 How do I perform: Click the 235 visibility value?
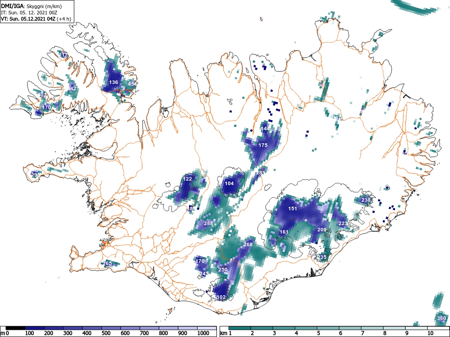tap(322, 257)
